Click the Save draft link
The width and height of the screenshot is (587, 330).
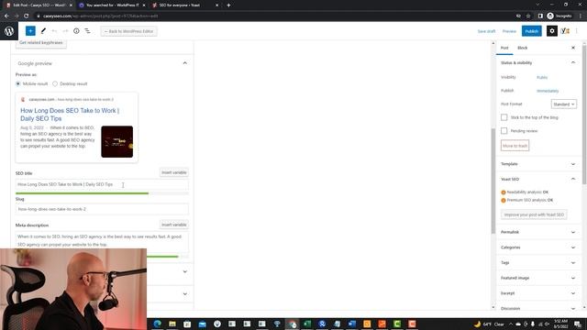point(486,31)
